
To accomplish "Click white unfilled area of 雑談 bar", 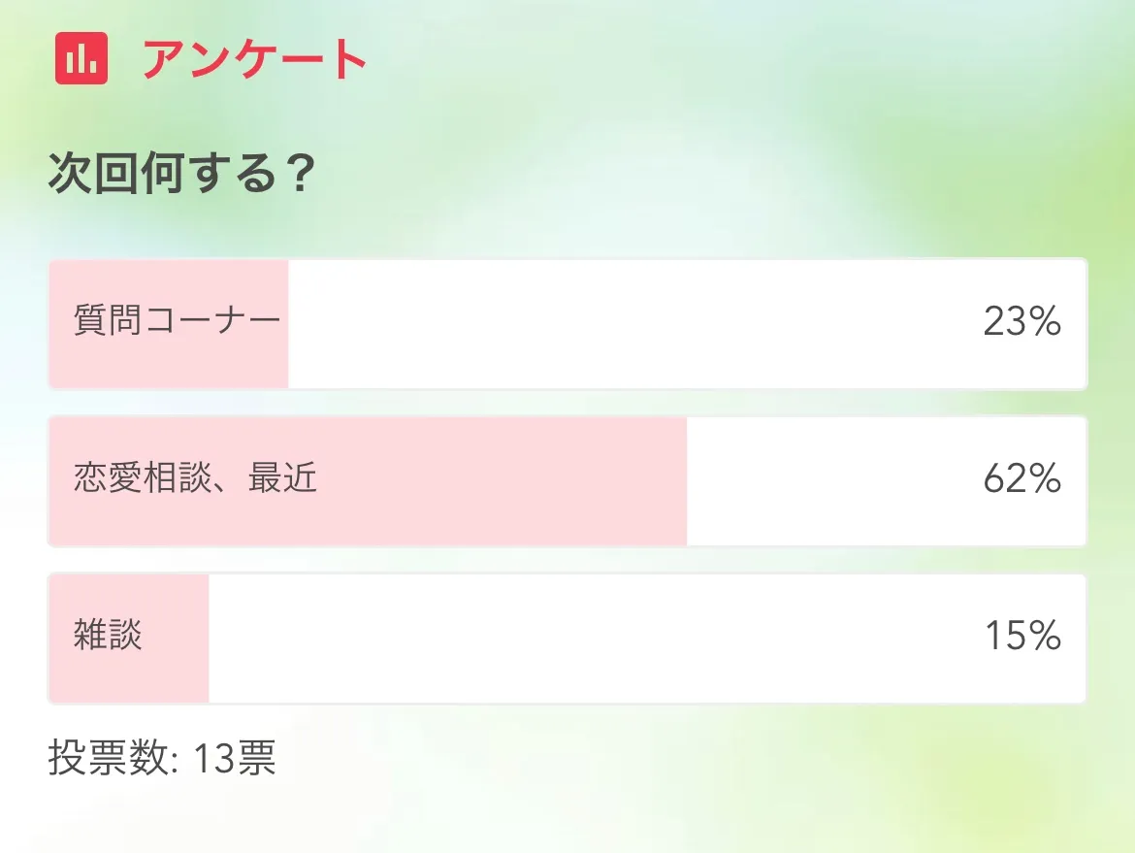I will (x=582, y=638).
